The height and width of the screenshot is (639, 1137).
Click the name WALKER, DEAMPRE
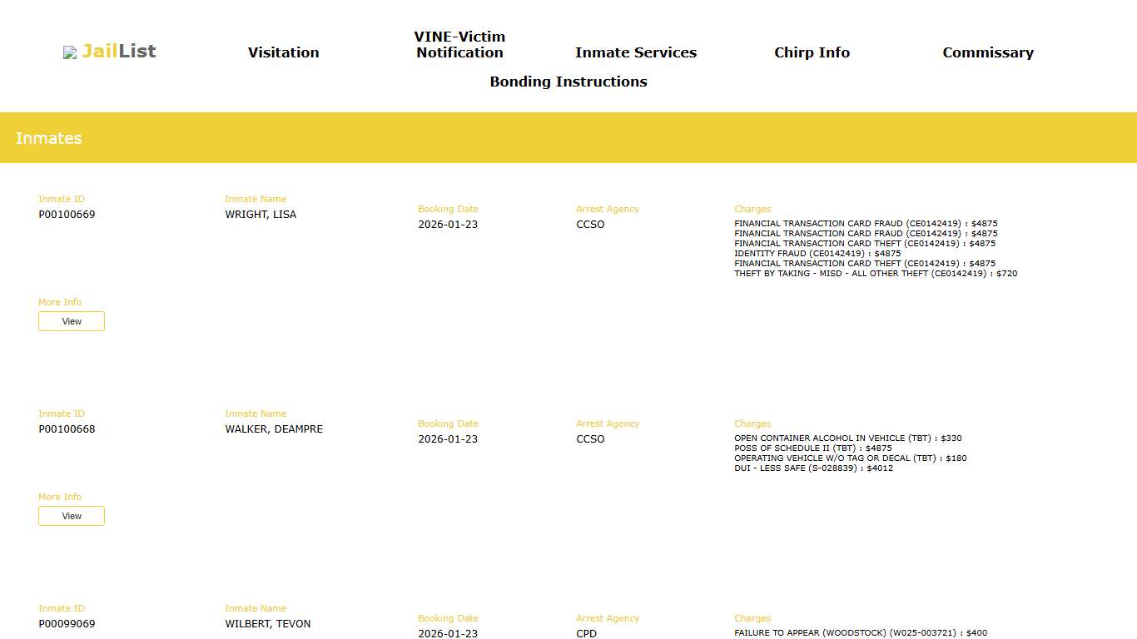(x=274, y=429)
